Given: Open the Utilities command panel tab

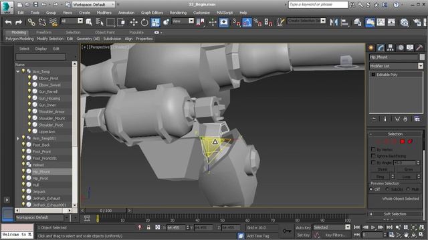Looking at the screenshot, I should click(x=419, y=48).
